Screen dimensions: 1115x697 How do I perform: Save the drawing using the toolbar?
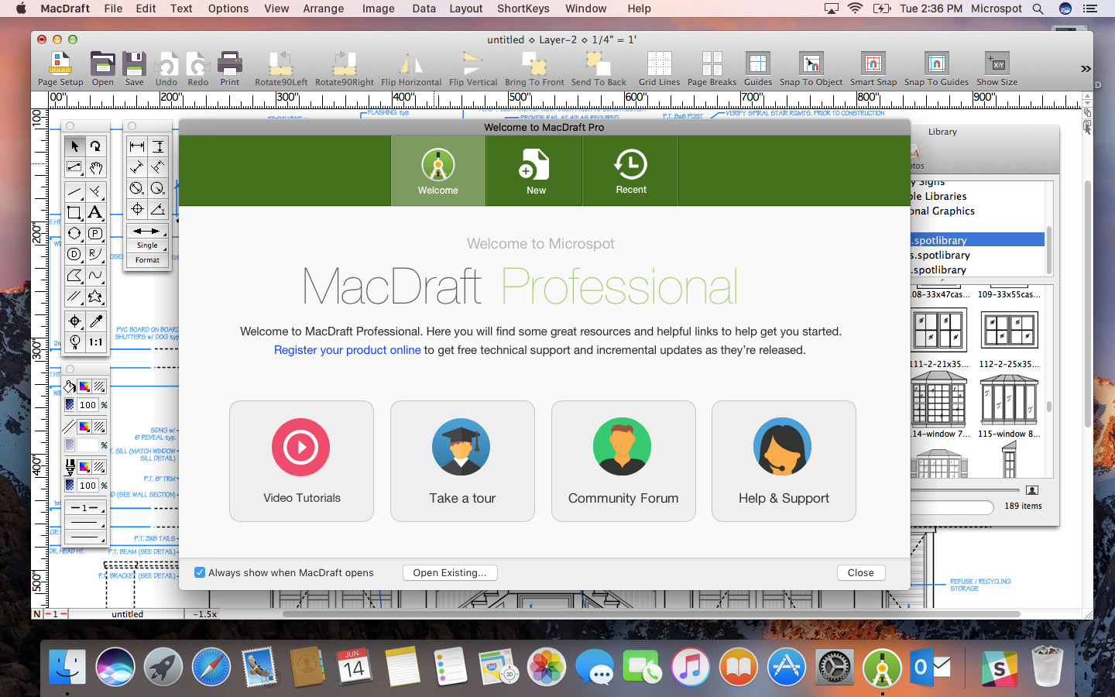[x=135, y=69]
